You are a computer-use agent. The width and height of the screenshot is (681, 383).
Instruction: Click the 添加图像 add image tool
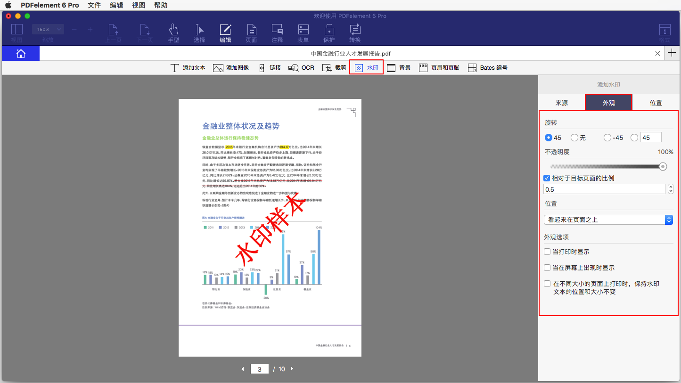coord(231,68)
